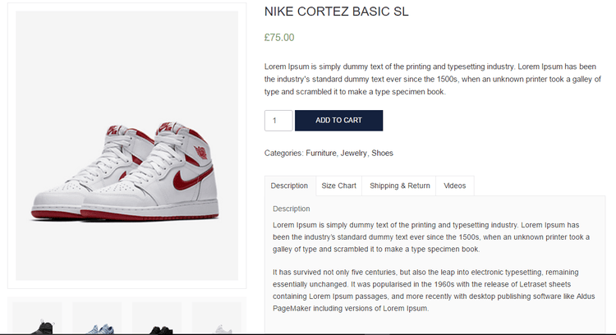Viewport: 616px width, 335px height.
Task: Select the first black shoe thumbnail
Action: click(37, 320)
